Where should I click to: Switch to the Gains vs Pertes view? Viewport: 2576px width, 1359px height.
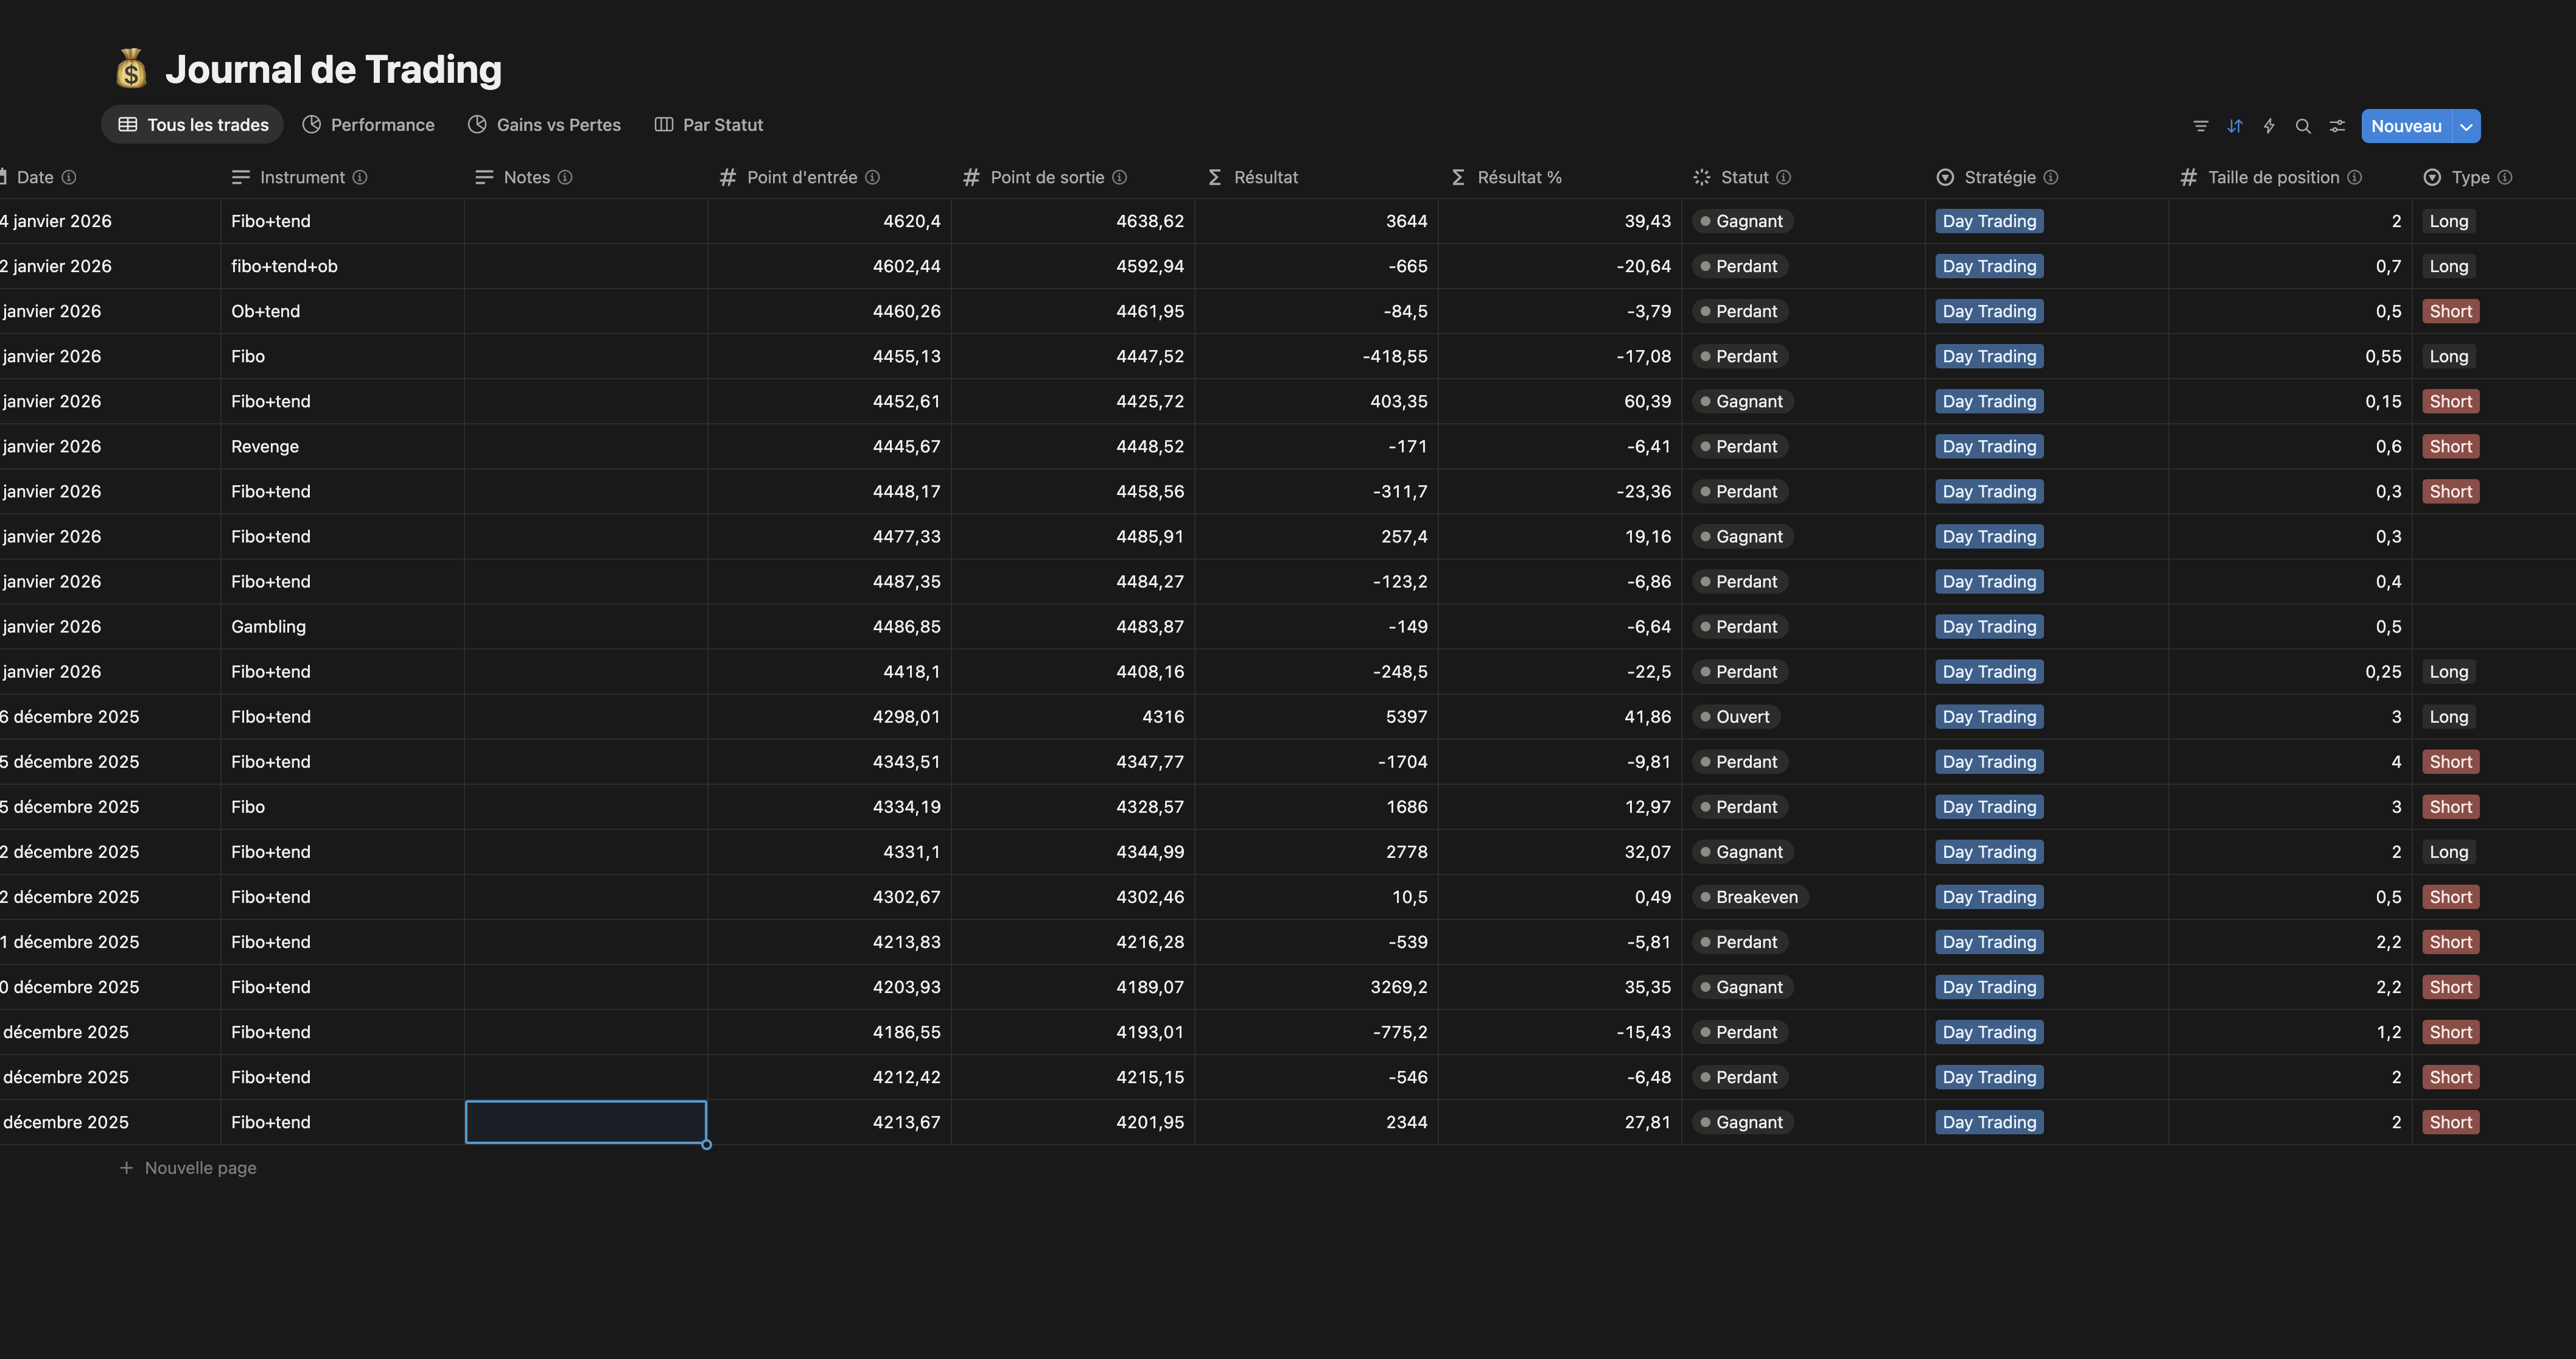(545, 124)
